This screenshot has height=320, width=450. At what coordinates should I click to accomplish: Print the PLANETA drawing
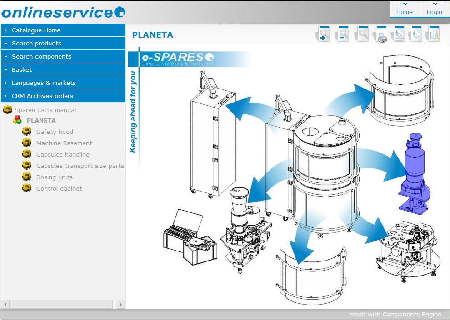[x=380, y=34]
